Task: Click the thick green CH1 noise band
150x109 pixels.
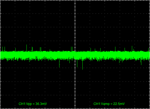Action: pos(75,55)
